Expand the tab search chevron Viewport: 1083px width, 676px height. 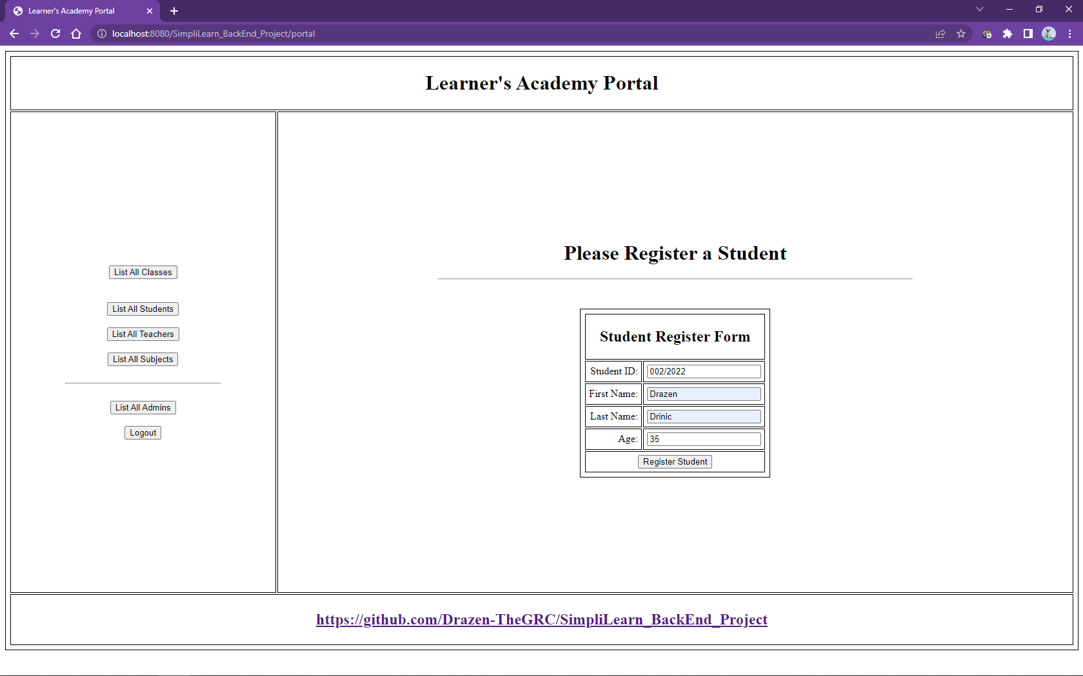980,9
